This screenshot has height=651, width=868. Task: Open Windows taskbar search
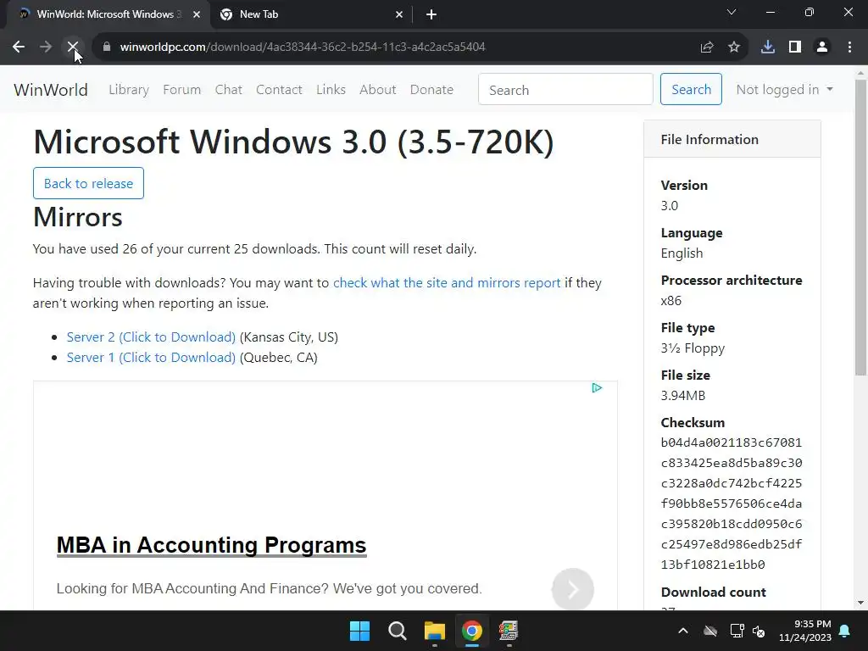click(398, 631)
